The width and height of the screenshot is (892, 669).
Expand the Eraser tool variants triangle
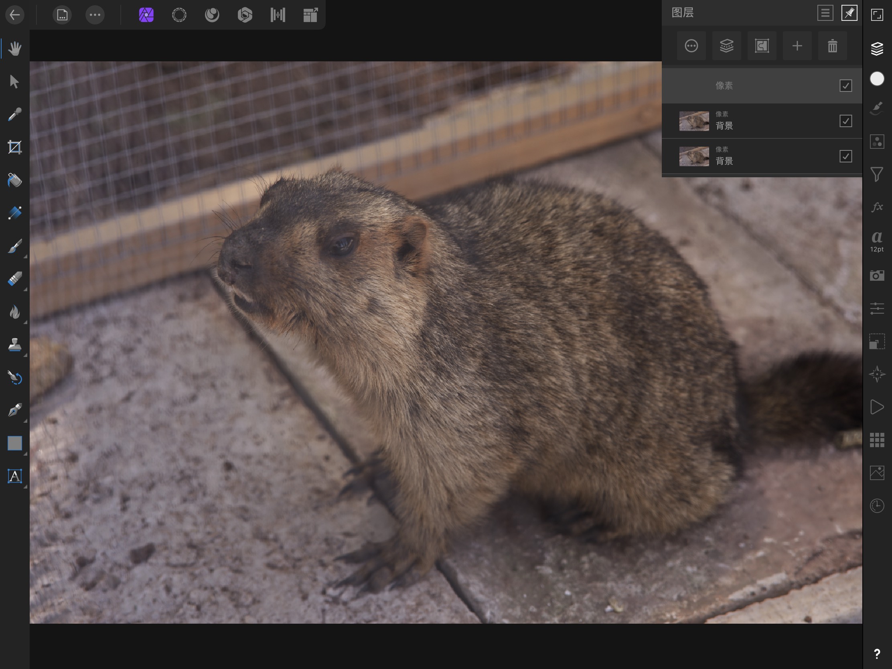[x=25, y=290]
